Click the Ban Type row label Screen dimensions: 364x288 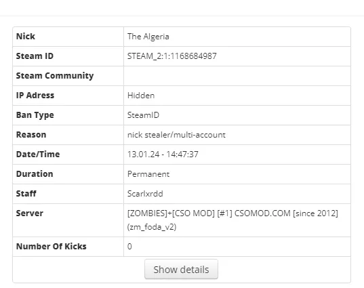coord(35,115)
